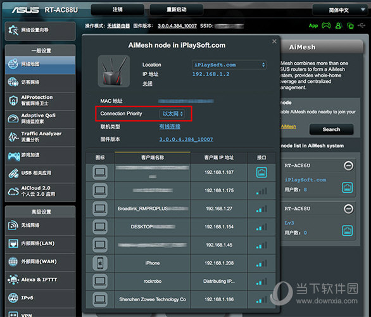Click ethernet interface icon for 192.168.1.187

click(261, 172)
